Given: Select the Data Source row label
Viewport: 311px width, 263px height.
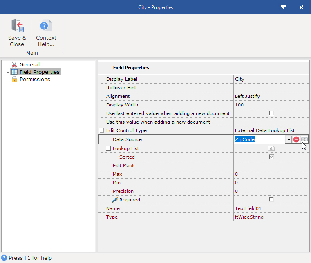Looking at the screenshot, I should [x=127, y=139].
